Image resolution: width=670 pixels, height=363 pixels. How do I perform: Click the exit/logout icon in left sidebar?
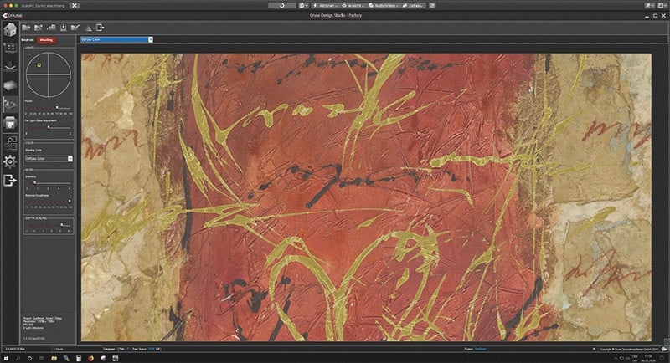[x=10, y=181]
